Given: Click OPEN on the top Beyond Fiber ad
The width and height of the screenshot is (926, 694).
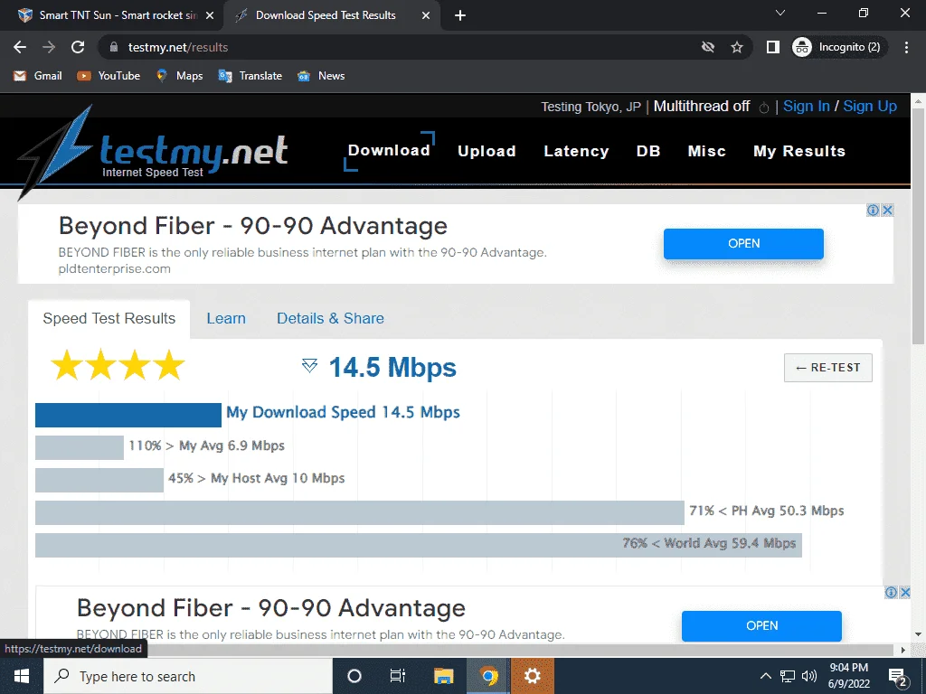Looking at the screenshot, I should pos(743,244).
